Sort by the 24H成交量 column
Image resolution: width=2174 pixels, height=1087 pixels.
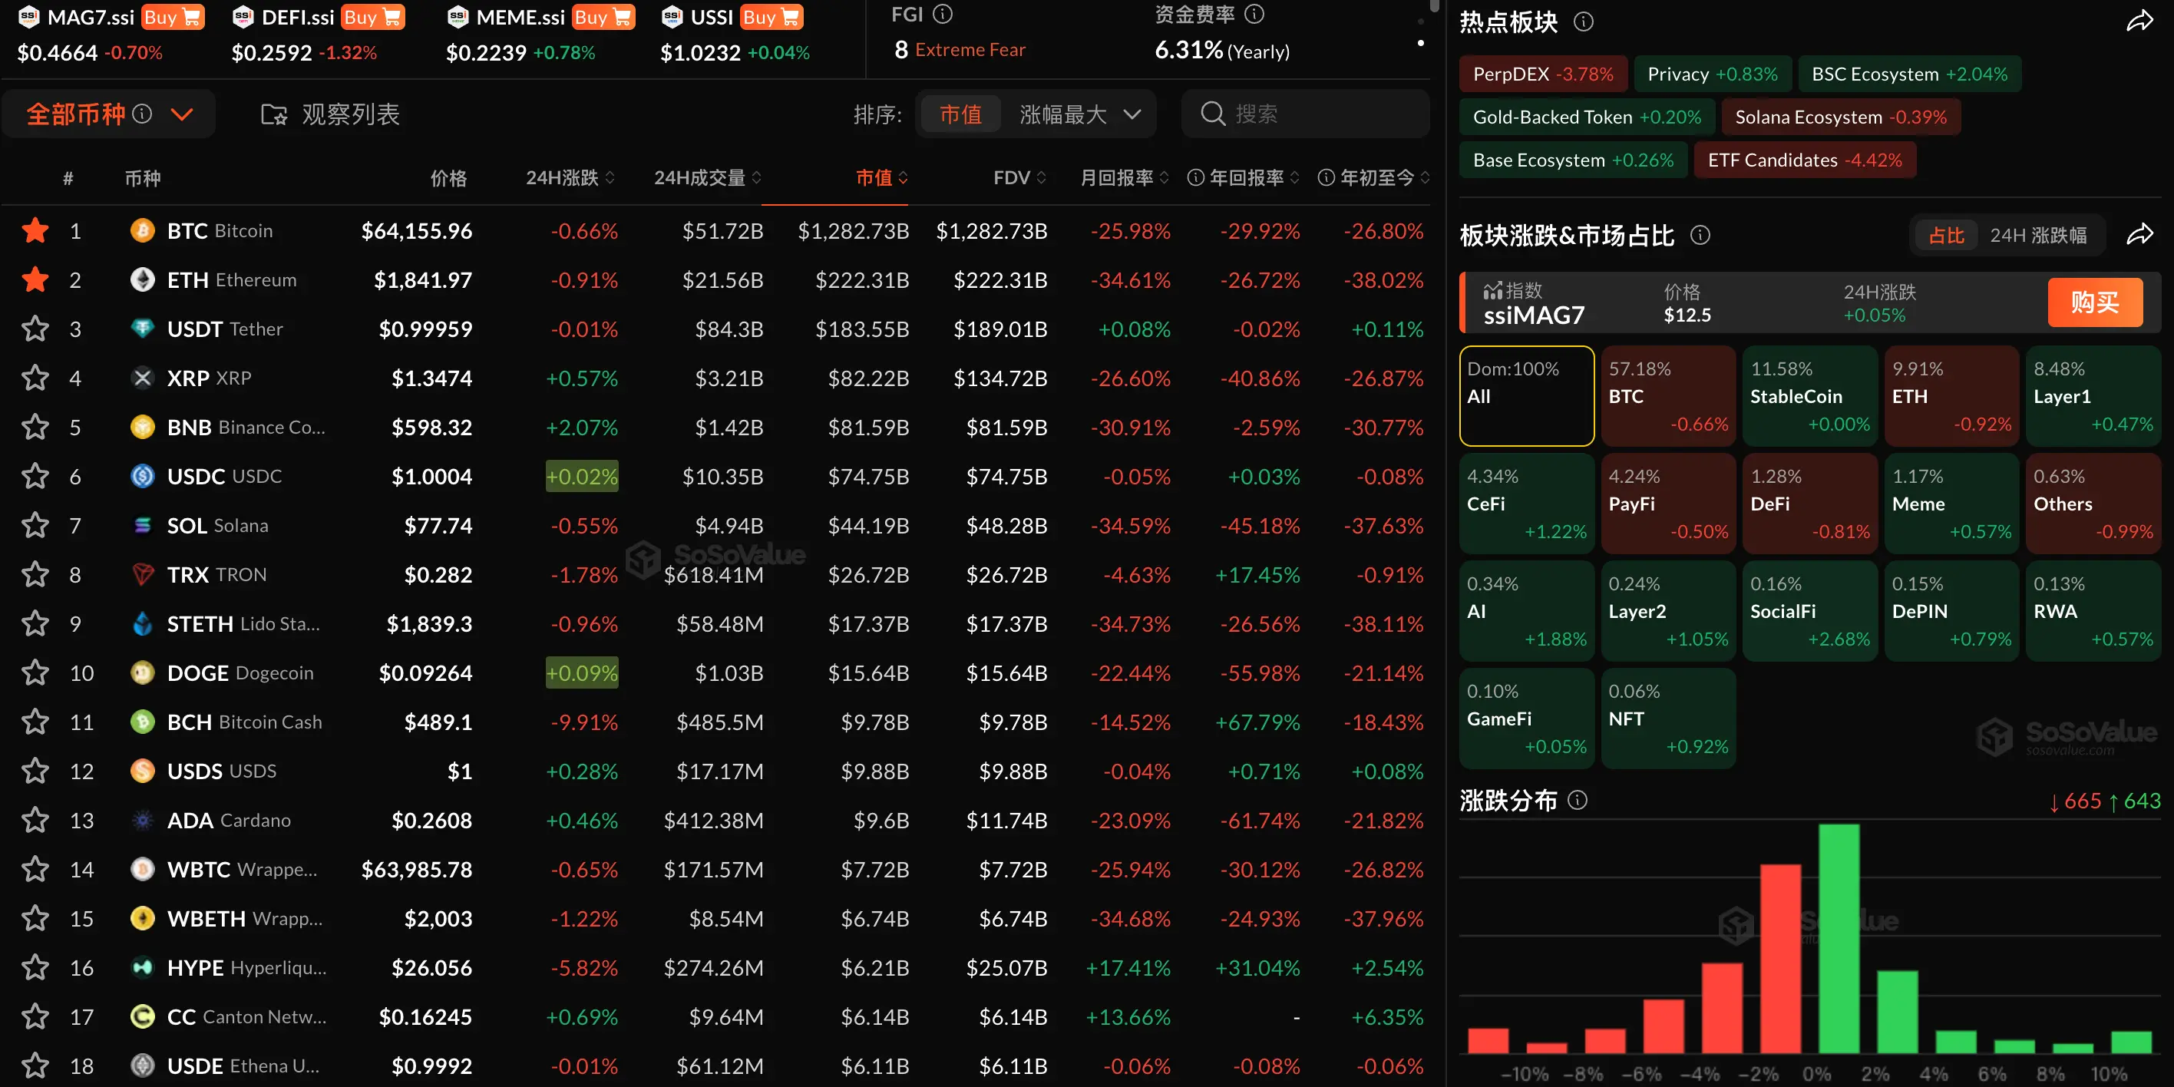[x=708, y=178]
